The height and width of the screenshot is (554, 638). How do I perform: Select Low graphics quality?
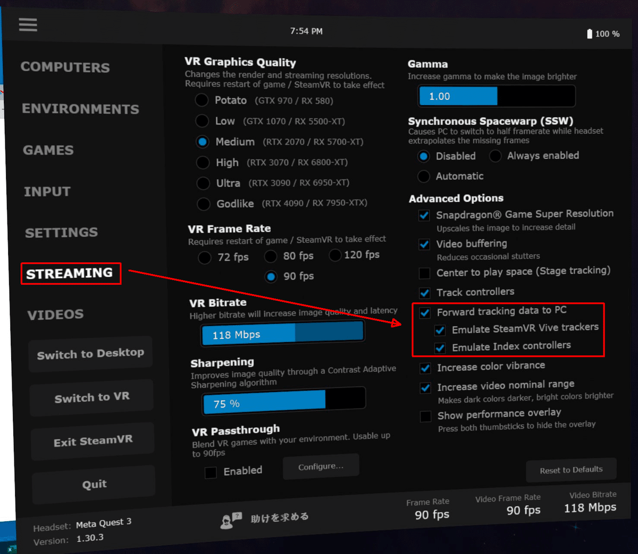click(x=202, y=121)
